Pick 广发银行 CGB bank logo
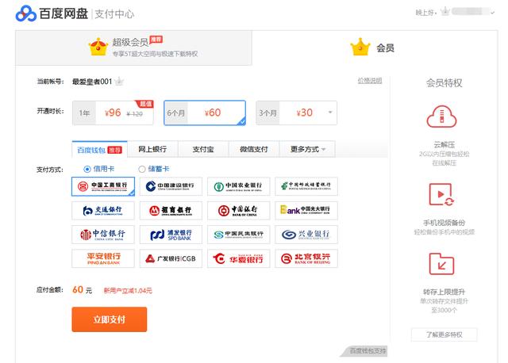The width and height of the screenshot is (508, 363). pyautogui.click(x=171, y=258)
